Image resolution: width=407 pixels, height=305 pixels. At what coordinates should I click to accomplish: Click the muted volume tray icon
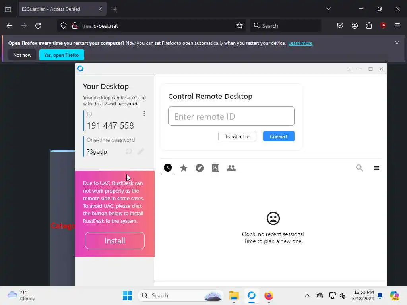tap(343, 295)
